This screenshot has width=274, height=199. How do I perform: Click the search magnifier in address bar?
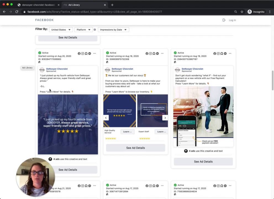[235, 12]
